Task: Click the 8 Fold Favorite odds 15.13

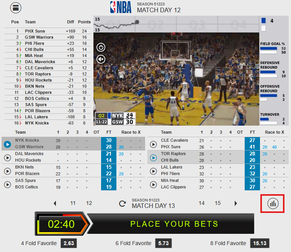Action: [260, 243]
